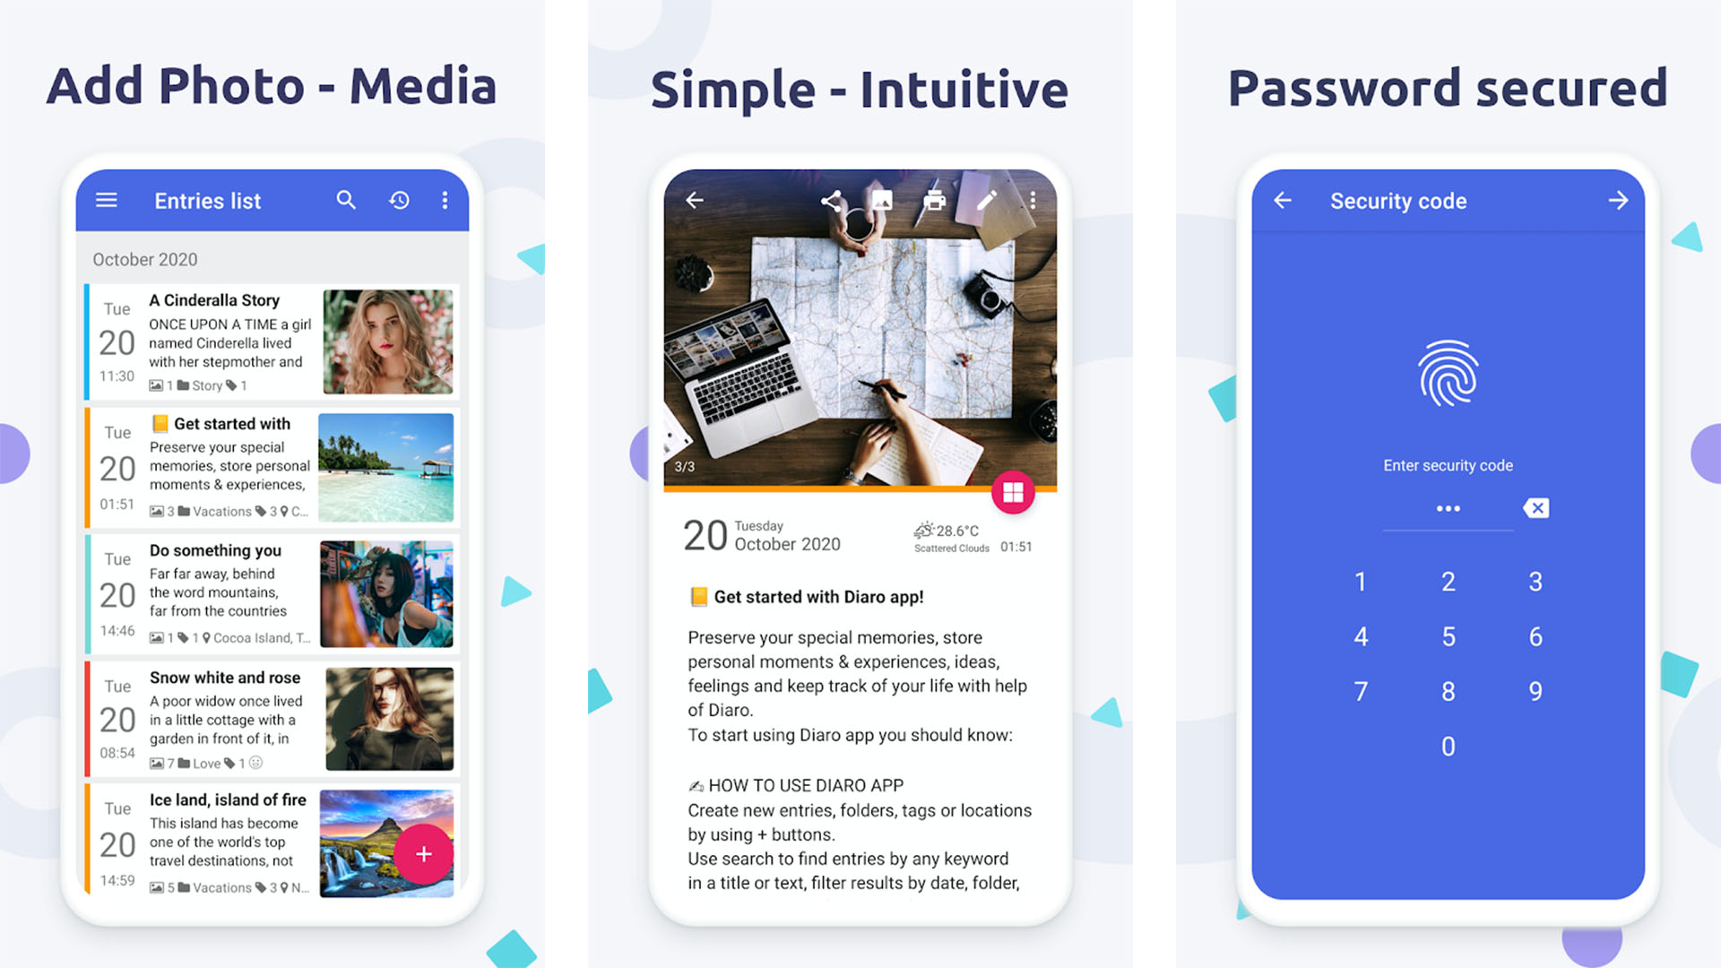This screenshot has width=1721, height=968.
Task: Click the print icon on diary entry
Action: pyautogui.click(x=932, y=199)
